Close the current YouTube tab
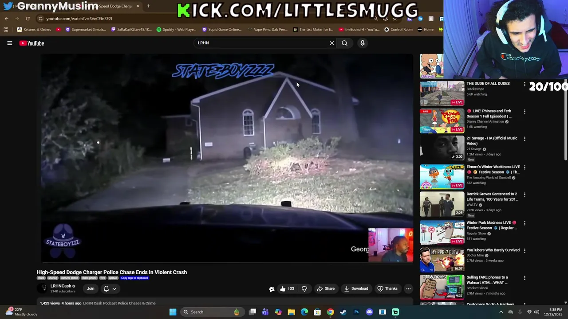This screenshot has width=568, height=319. coord(138,6)
